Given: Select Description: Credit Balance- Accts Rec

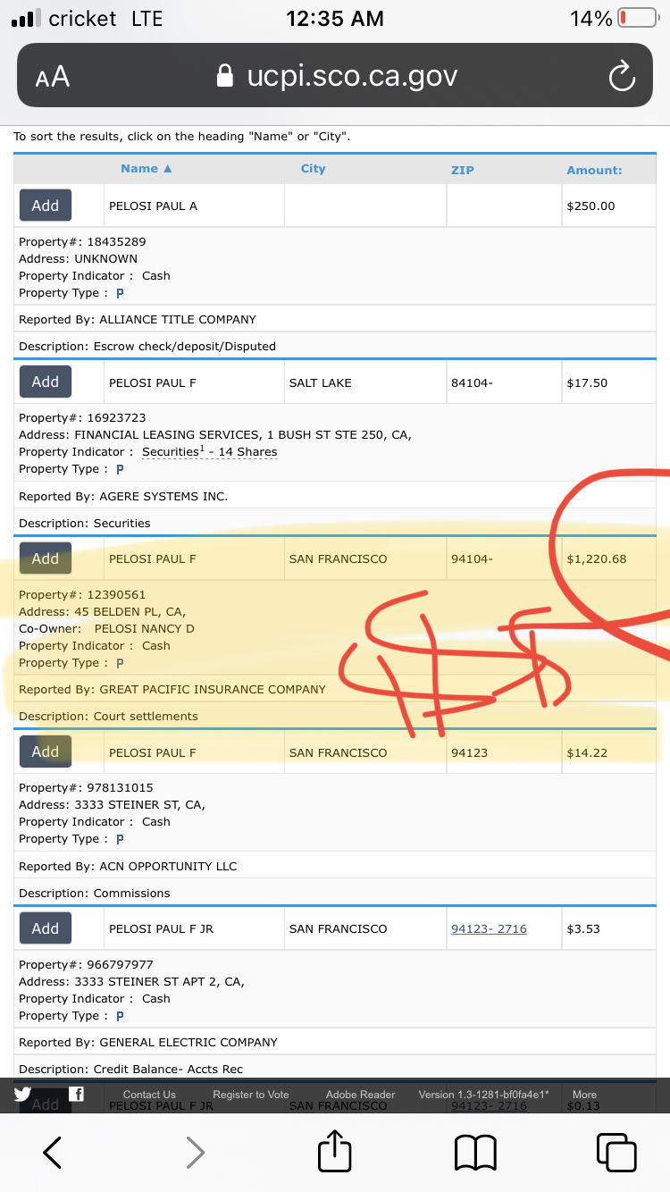Looking at the screenshot, I should tap(130, 1069).
